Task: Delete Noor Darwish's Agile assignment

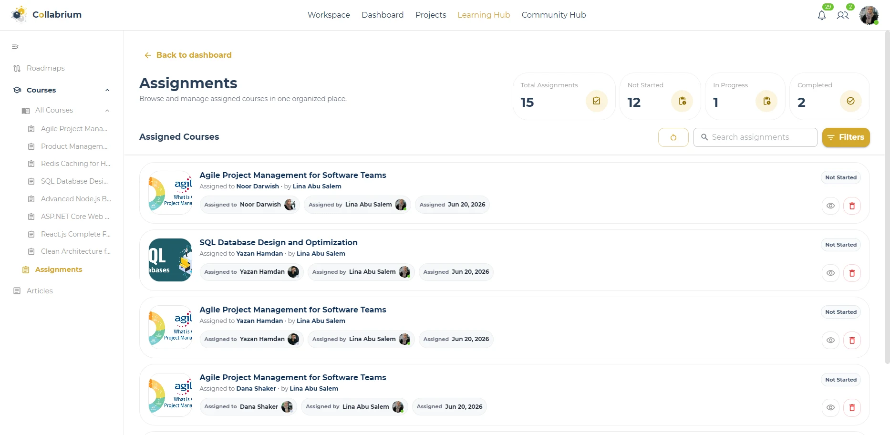Action: pos(852,206)
